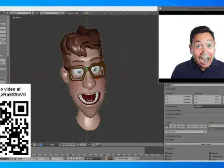
Task: Click the QR code image
Action: click(x=14, y=128)
